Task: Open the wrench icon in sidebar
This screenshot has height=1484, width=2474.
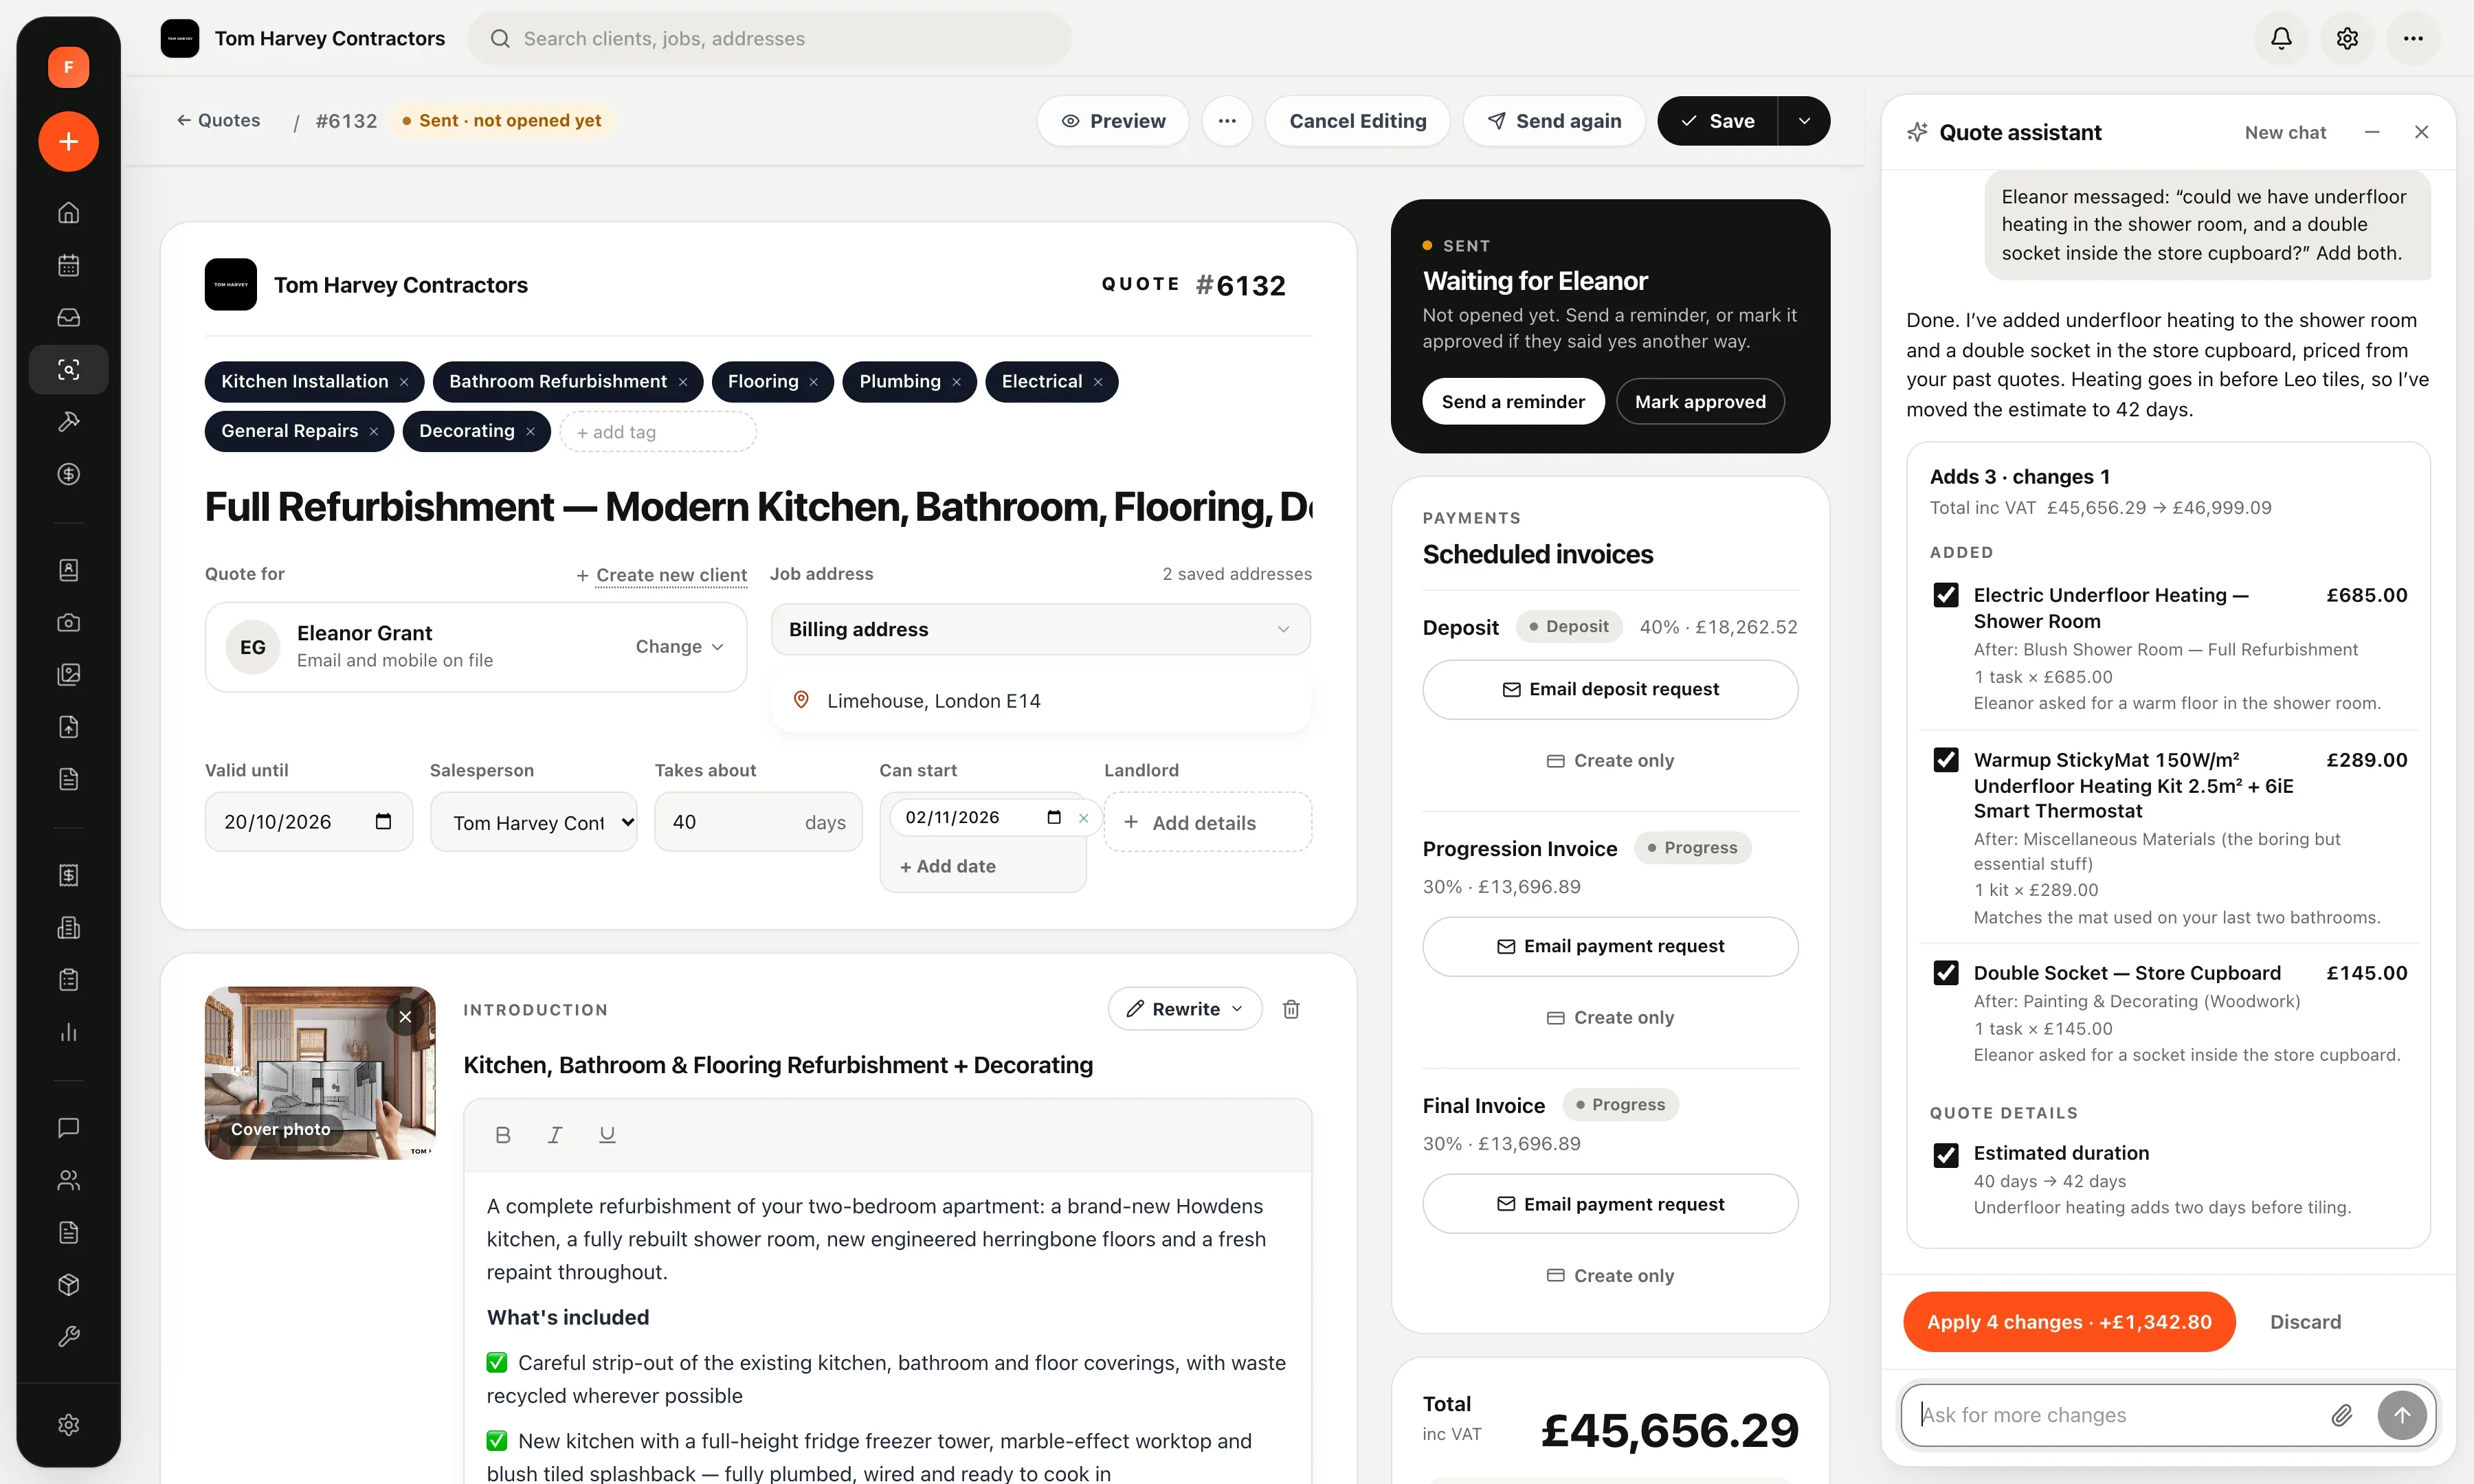Action: pos(68,1337)
